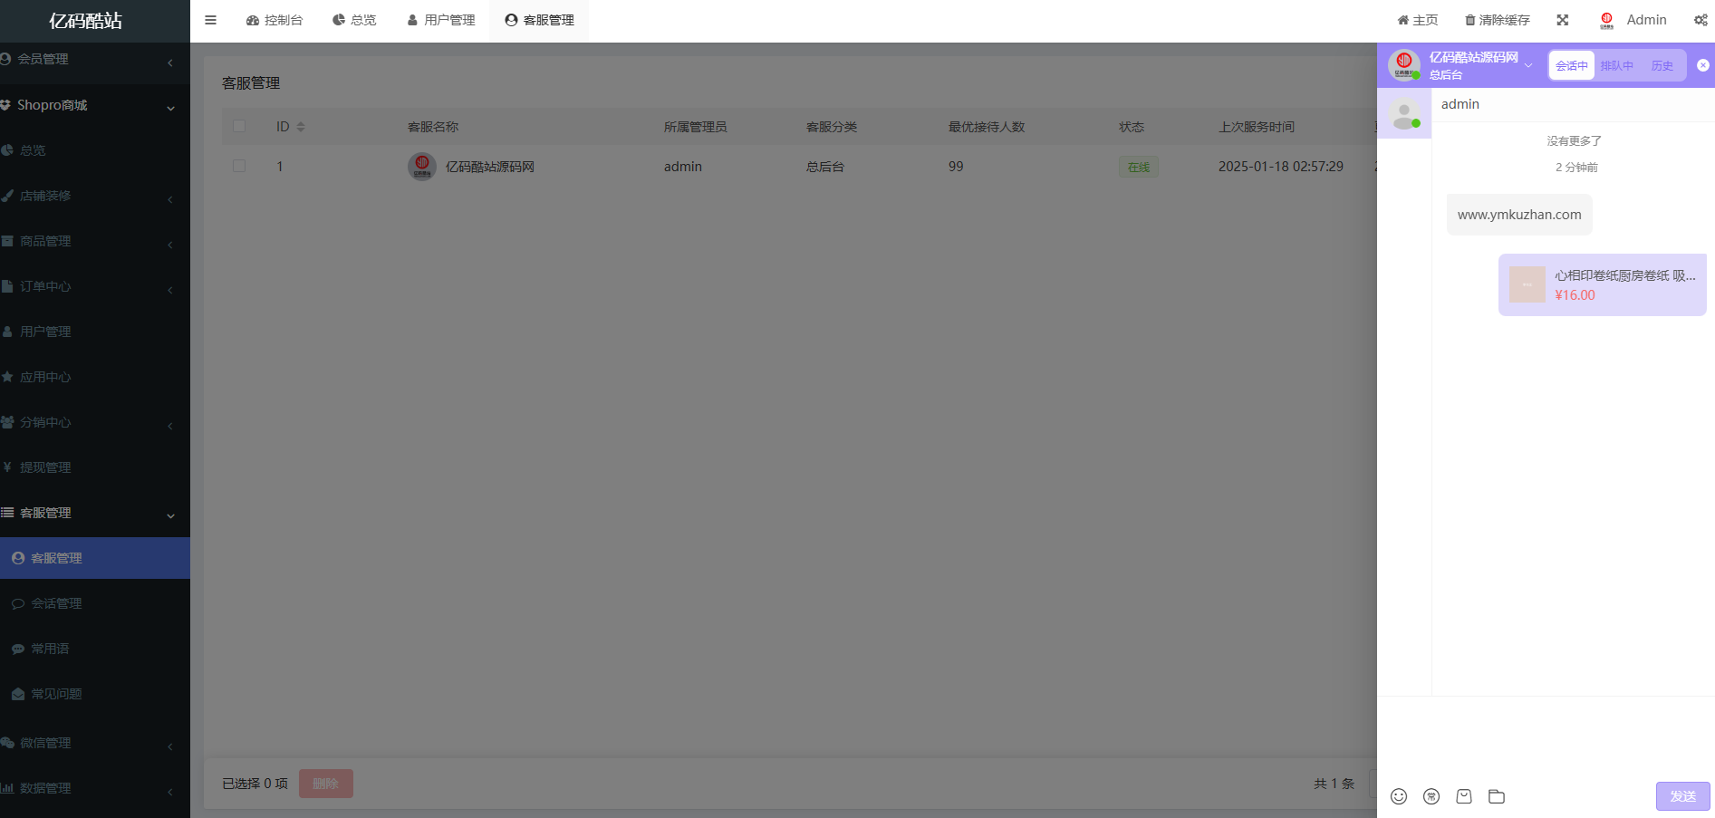Click the 没有更多了 text in chat
Viewport: 1715px width, 818px height.
[x=1575, y=141]
